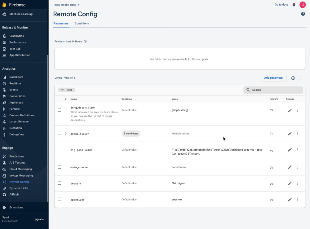Open the Tasty steaky bites project dropdown
The height and width of the screenshot is (229, 310).
point(66,5)
